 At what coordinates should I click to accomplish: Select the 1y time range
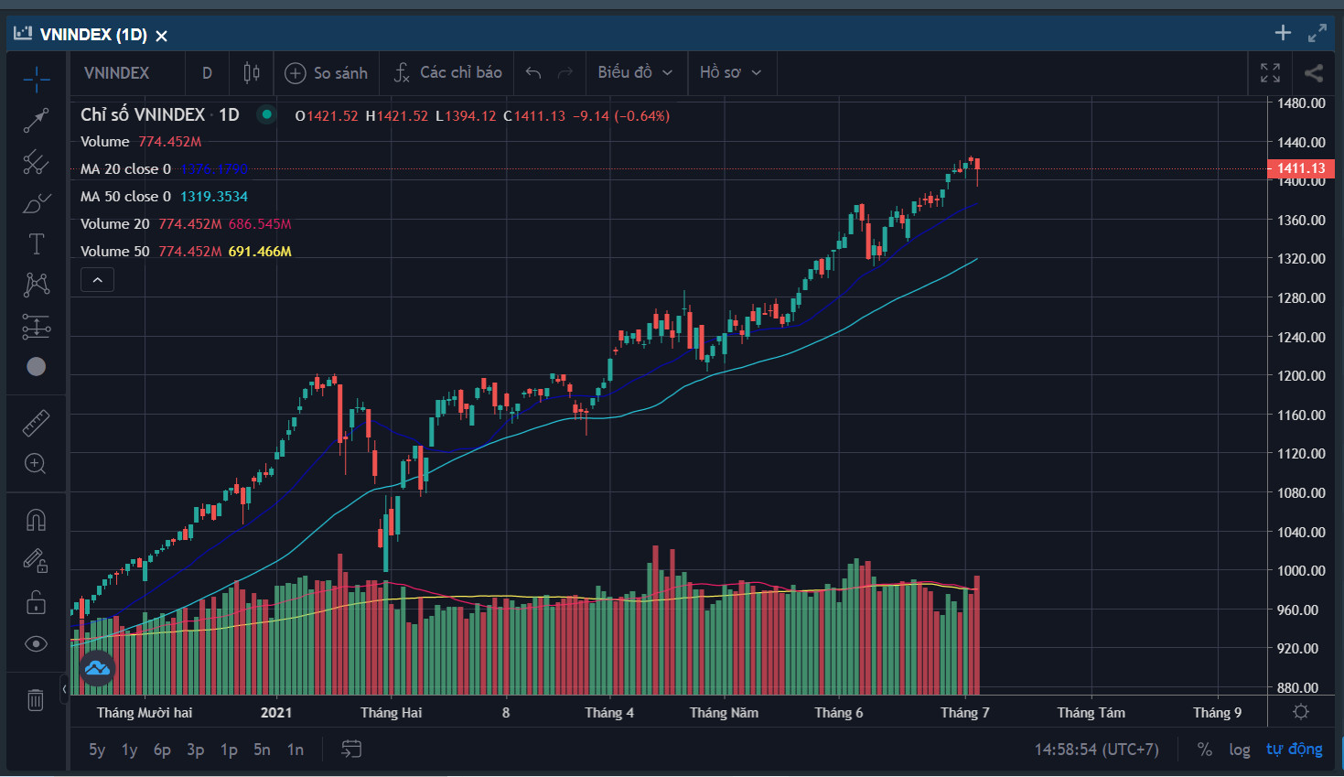pos(130,750)
